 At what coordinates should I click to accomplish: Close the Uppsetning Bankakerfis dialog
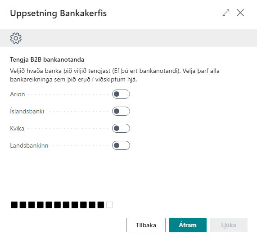pyautogui.click(x=240, y=13)
